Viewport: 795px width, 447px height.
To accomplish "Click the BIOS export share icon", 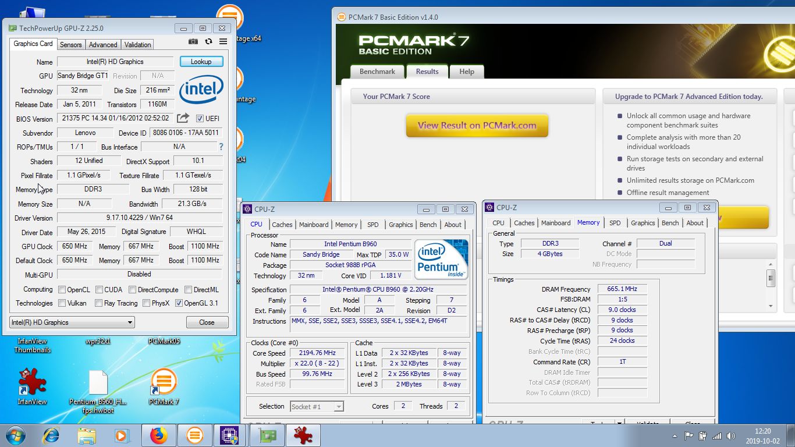I will 183,118.
